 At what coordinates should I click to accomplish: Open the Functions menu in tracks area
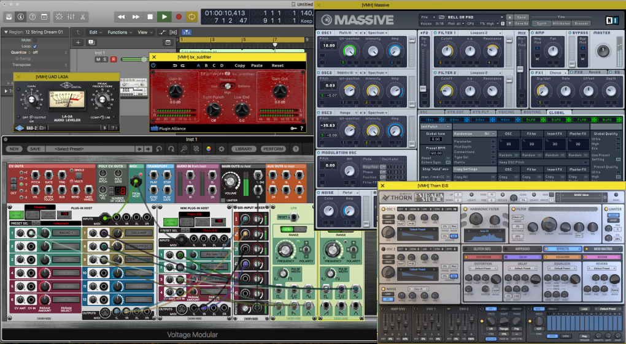coord(120,32)
